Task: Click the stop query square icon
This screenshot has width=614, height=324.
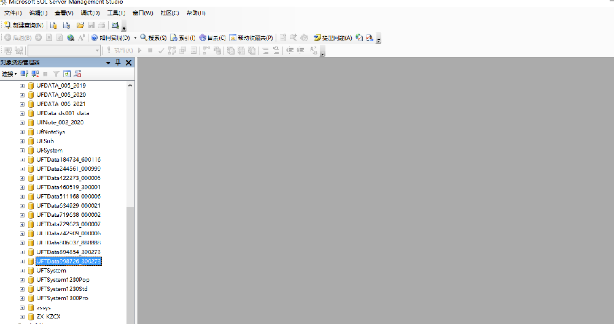Action: [x=150, y=50]
